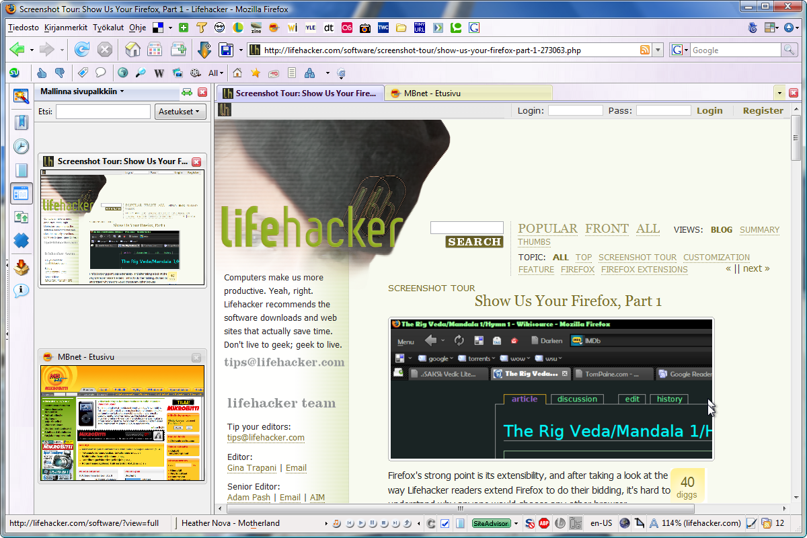Click the Adblock Plus ABP status icon
The image size is (807, 538).
tap(544, 523)
